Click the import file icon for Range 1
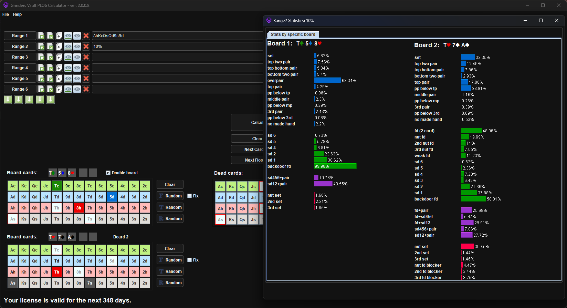Image resolution: width=567 pixels, height=308 pixels. click(41, 36)
